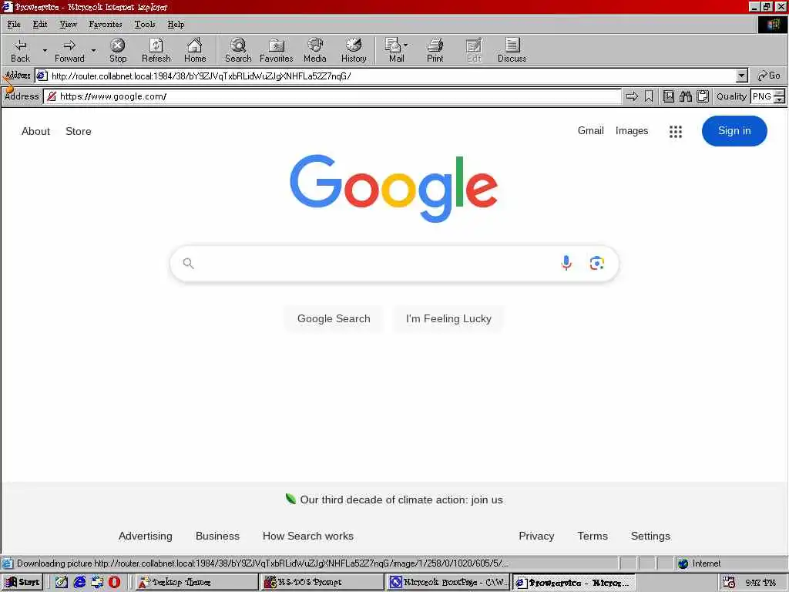Switch to the Microsoft FrontPage taskbar window

pos(448,582)
